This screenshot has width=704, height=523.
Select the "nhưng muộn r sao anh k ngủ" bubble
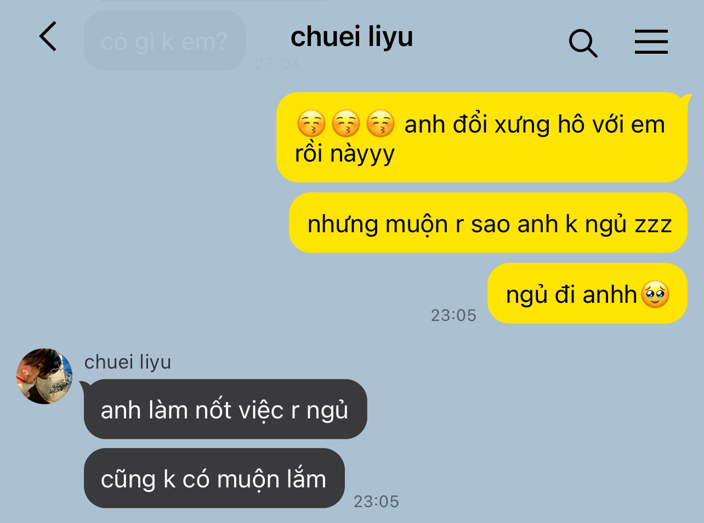click(488, 223)
